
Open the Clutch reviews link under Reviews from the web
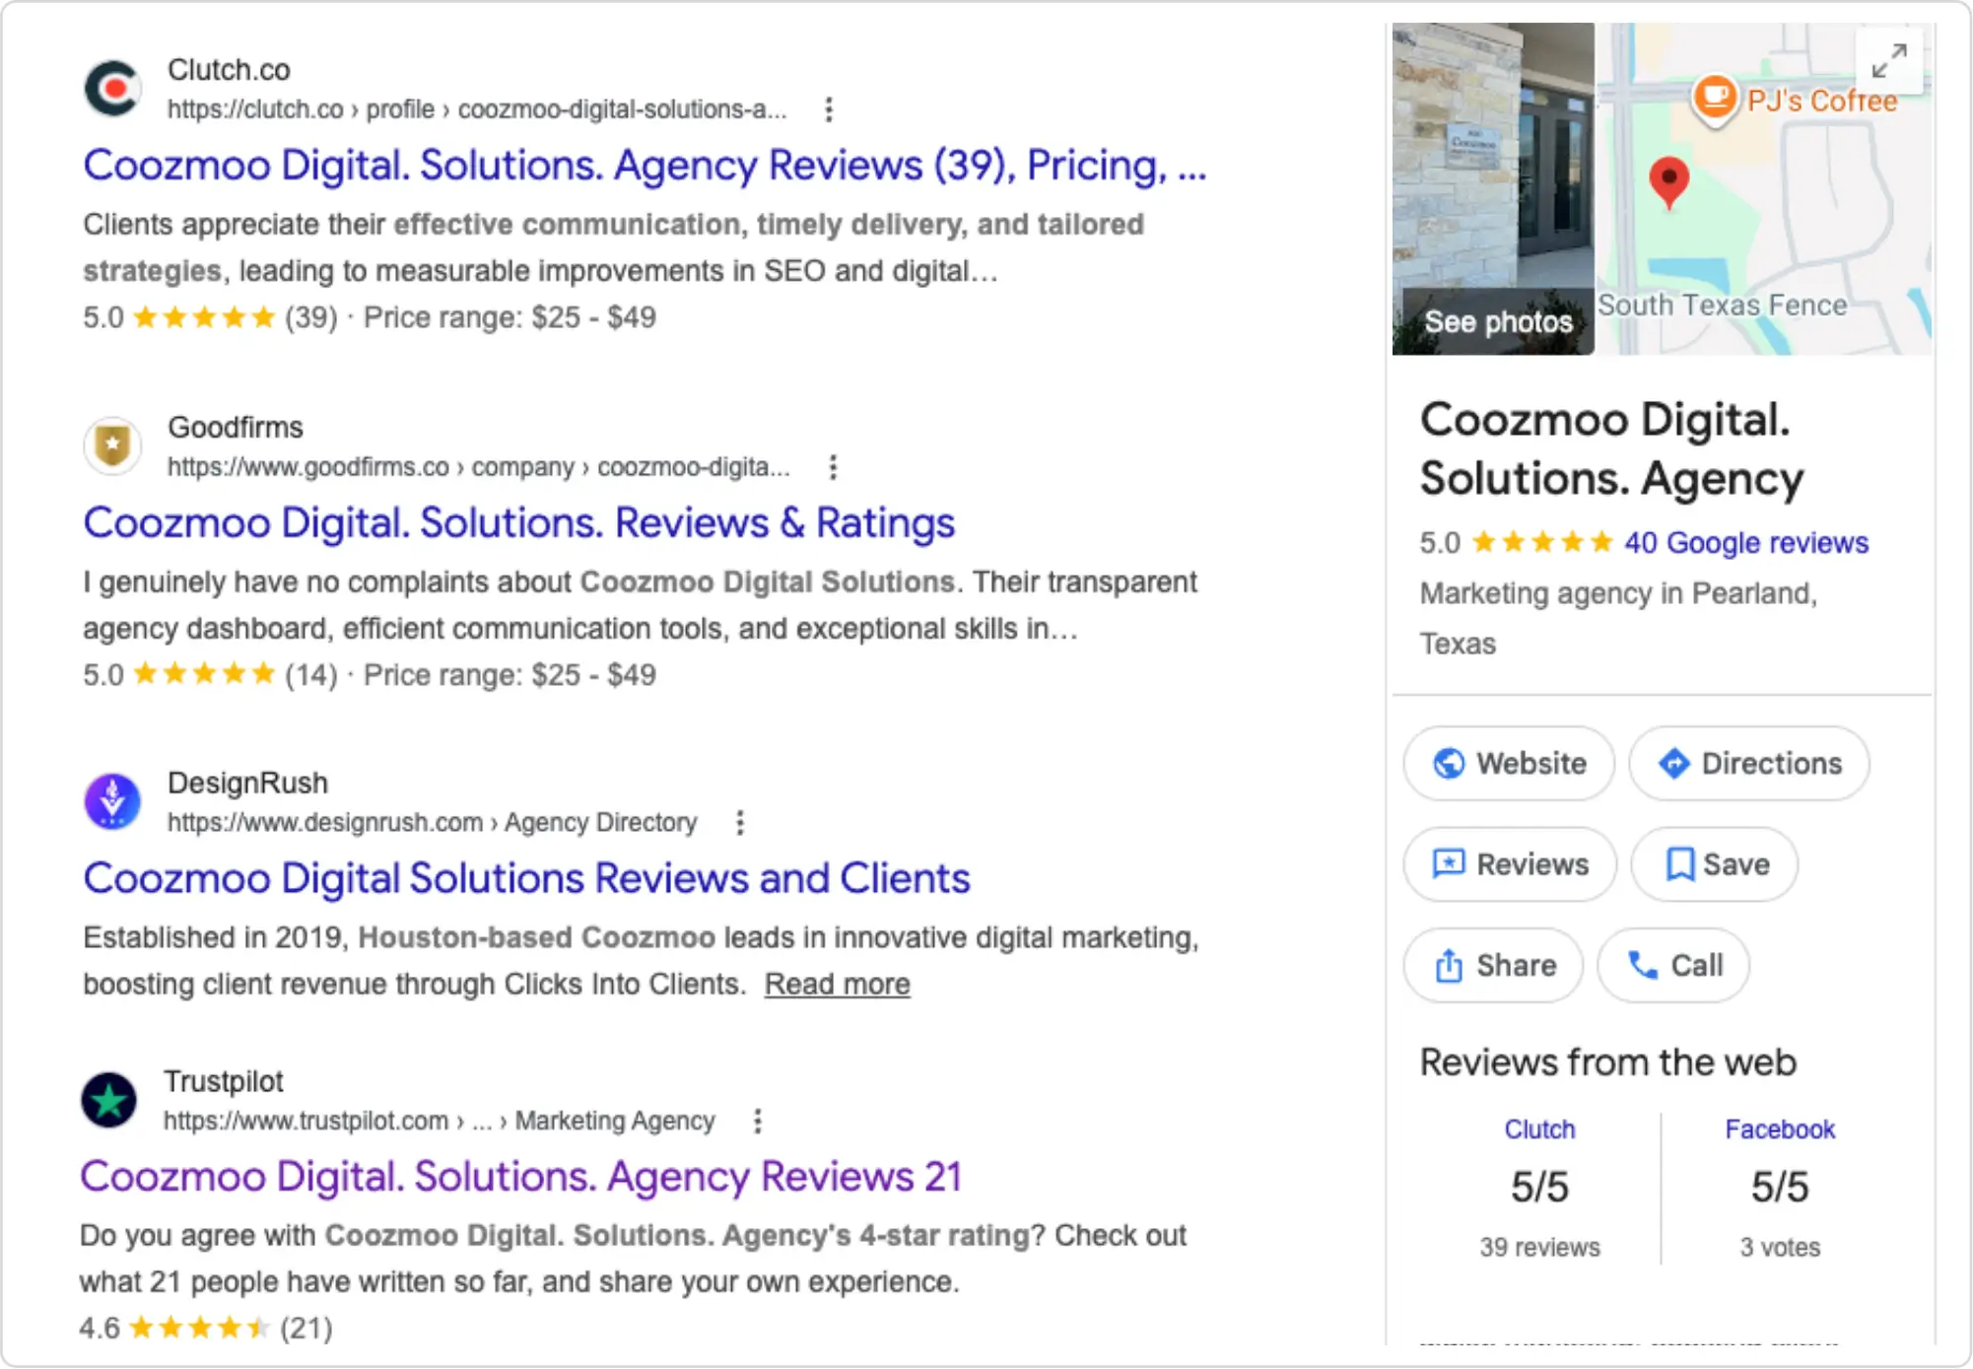tap(1540, 1129)
